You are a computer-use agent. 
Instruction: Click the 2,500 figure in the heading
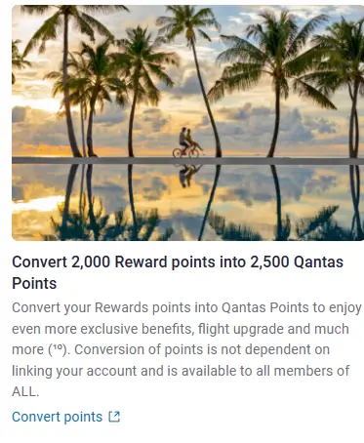(x=269, y=262)
